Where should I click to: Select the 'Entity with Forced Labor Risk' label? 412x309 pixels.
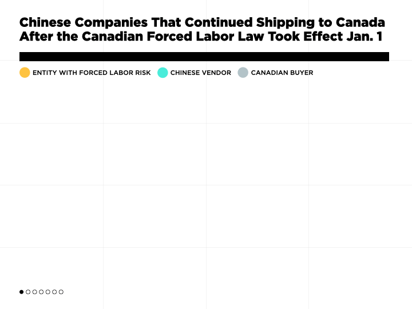[x=92, y=73]
